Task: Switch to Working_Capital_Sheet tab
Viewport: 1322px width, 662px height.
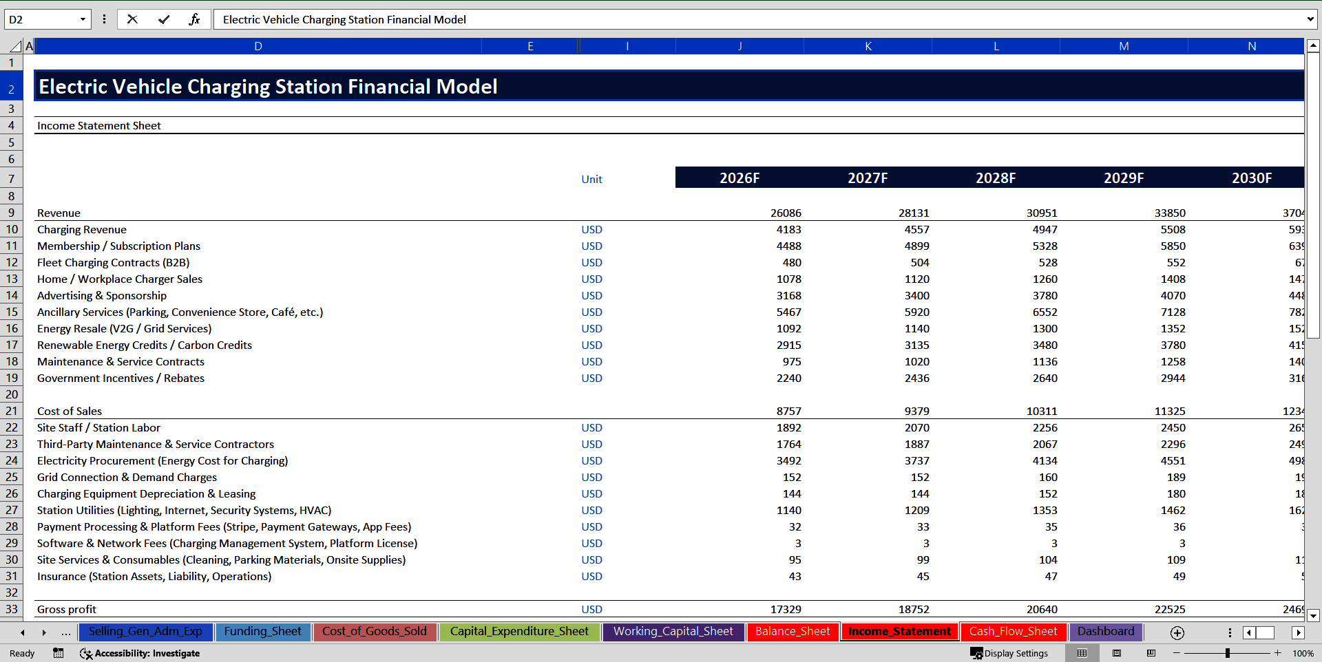Action: (673, 632)
